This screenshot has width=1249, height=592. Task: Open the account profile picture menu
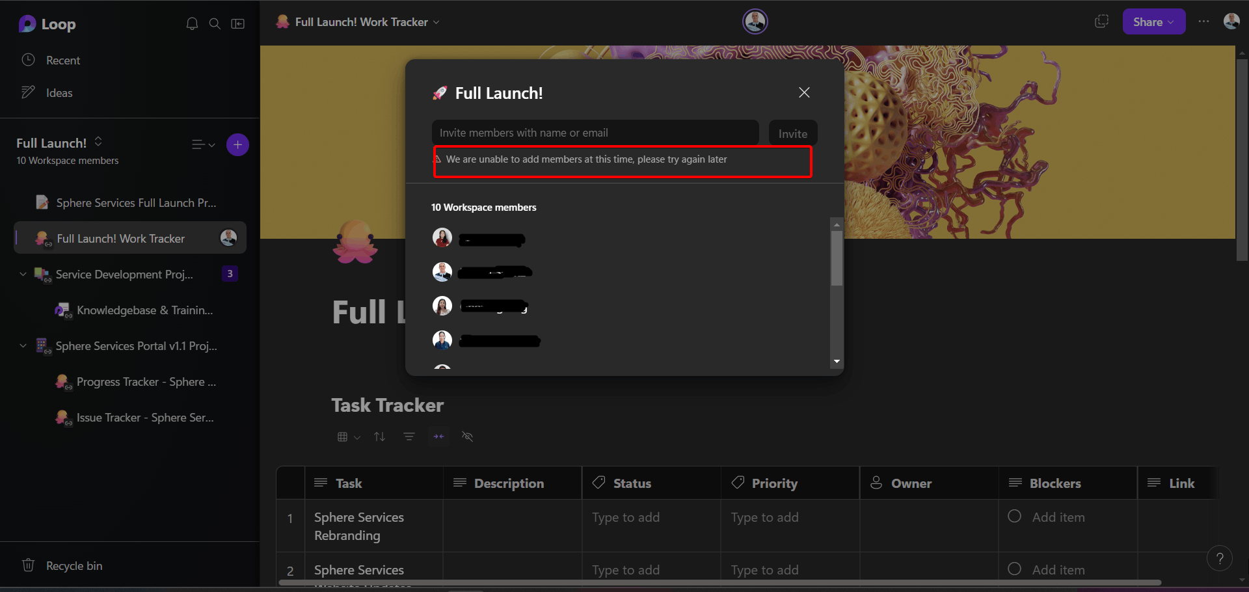click(1231, 21)
